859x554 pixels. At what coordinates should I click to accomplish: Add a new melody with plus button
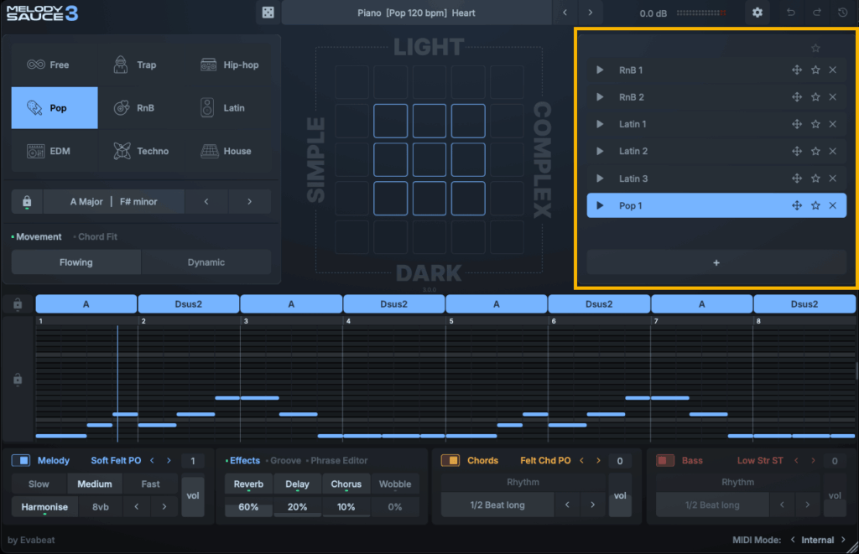point(716,263)
